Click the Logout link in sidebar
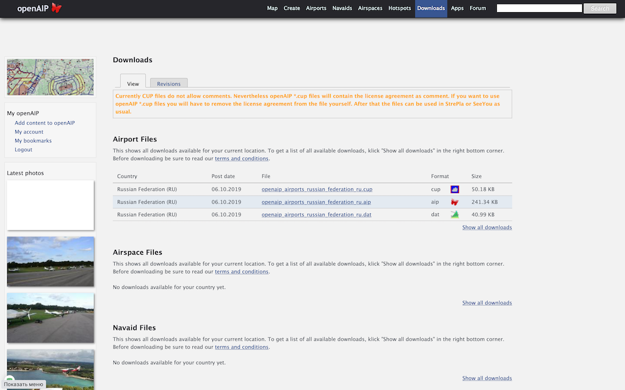 pos(23,150)
